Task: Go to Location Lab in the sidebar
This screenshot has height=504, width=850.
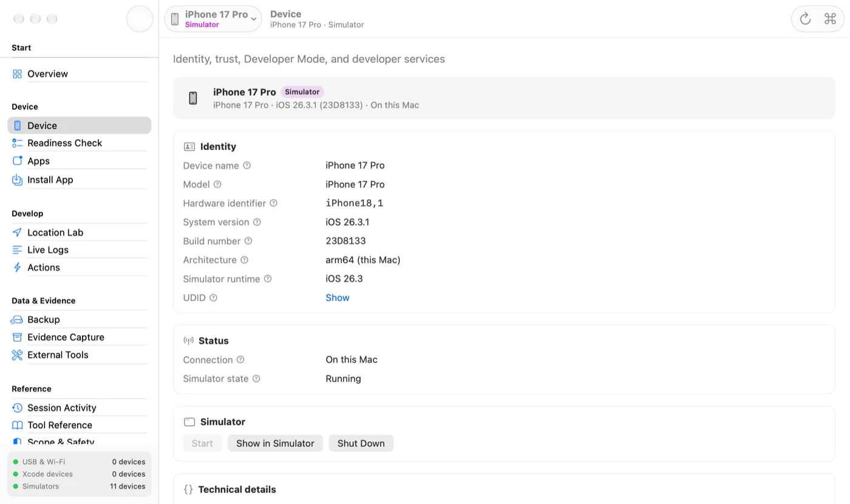Action: pos(79,233)
